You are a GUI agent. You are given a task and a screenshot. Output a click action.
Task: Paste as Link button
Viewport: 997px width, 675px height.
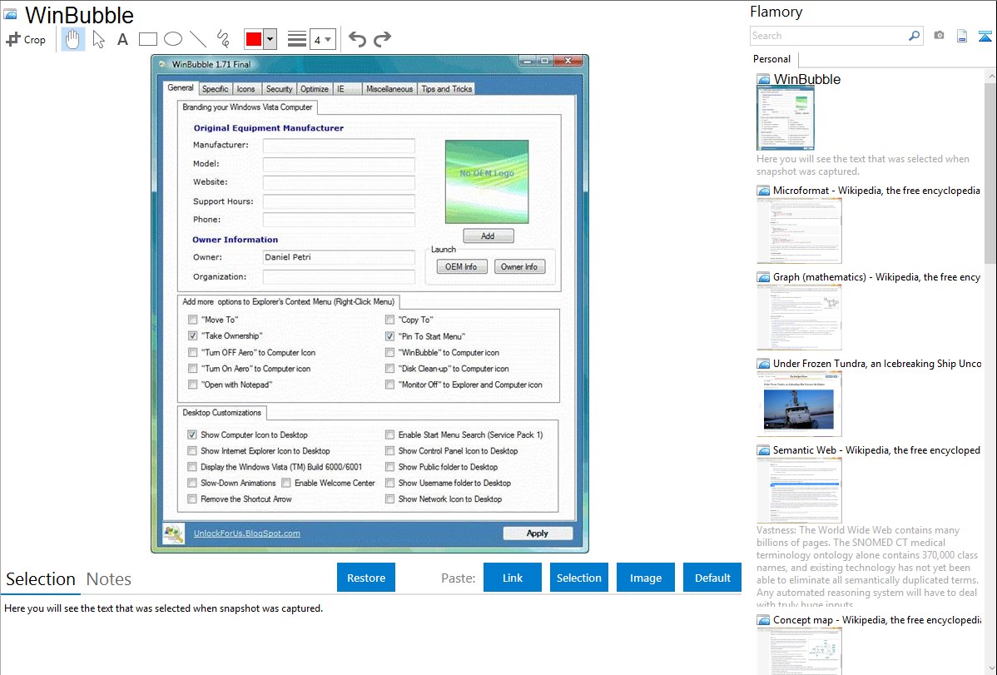point(513,578)
